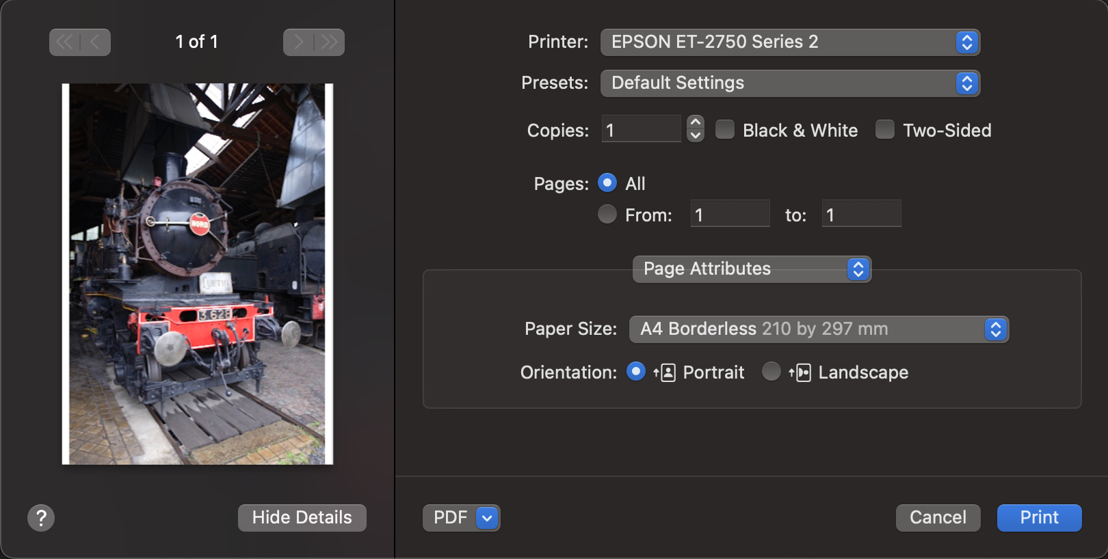Click the Copies number input field

click(641, 130)
